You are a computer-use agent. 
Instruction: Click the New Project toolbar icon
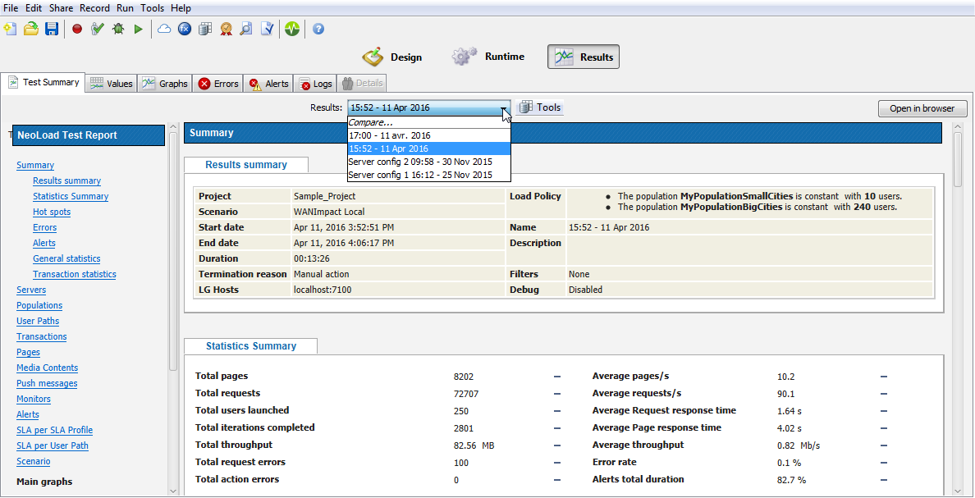(10, 29)
